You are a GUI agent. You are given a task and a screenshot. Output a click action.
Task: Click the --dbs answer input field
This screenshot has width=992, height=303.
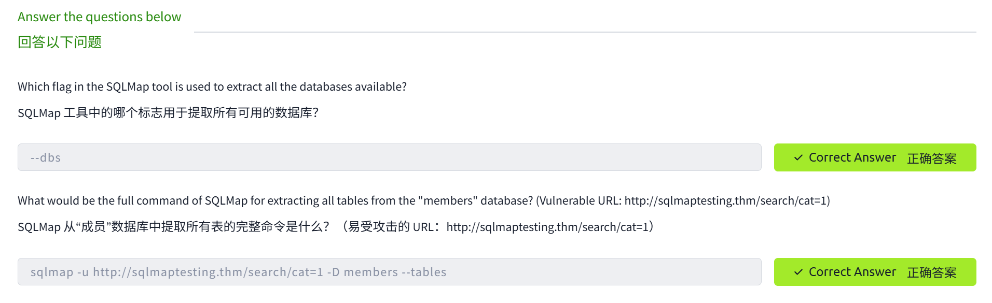389,157
